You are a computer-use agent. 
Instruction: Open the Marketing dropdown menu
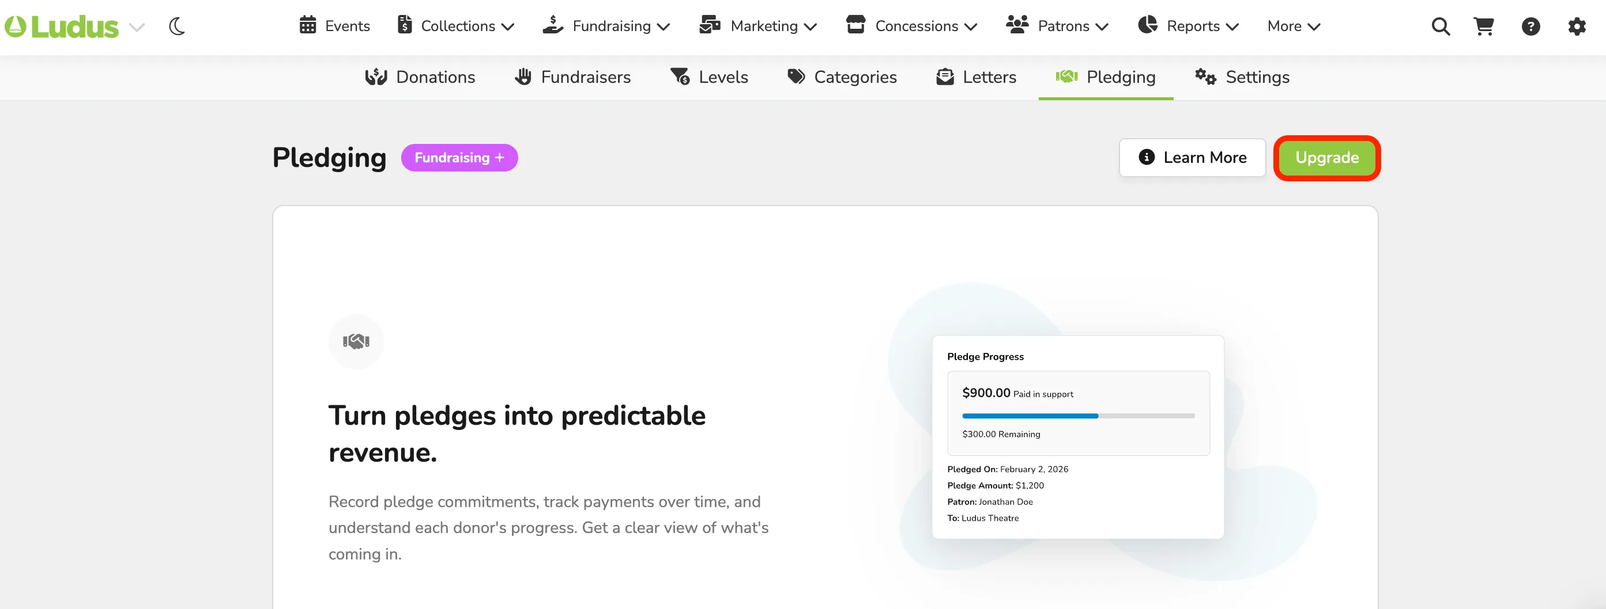click(x=757, y=26)
